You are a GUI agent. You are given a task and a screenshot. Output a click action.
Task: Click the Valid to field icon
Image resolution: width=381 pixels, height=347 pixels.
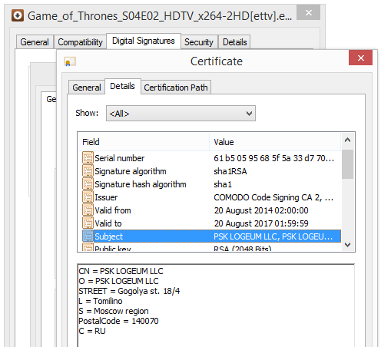tap(88, 223)
